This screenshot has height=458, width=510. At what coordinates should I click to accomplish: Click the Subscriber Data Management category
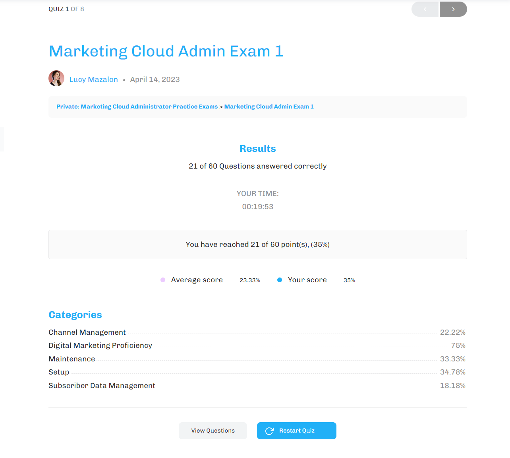click(102, 386)
